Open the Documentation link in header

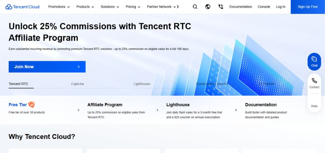coord(240,7)
